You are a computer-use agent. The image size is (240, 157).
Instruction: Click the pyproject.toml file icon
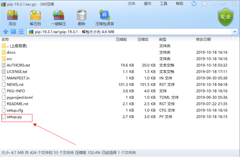(x=4, y=98)
